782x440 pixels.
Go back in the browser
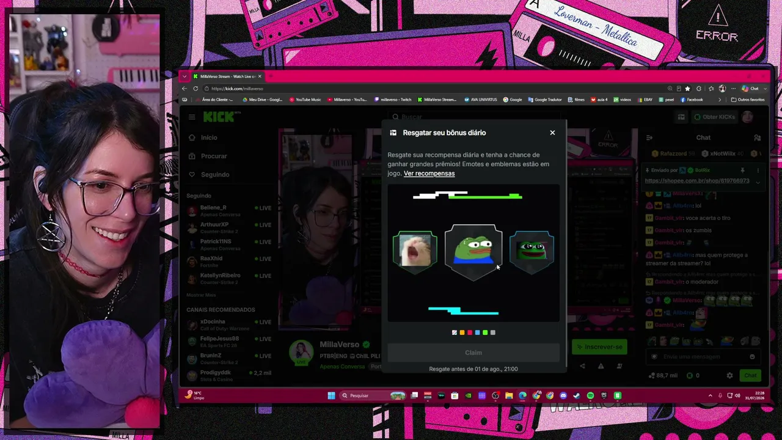pos(185,89)
